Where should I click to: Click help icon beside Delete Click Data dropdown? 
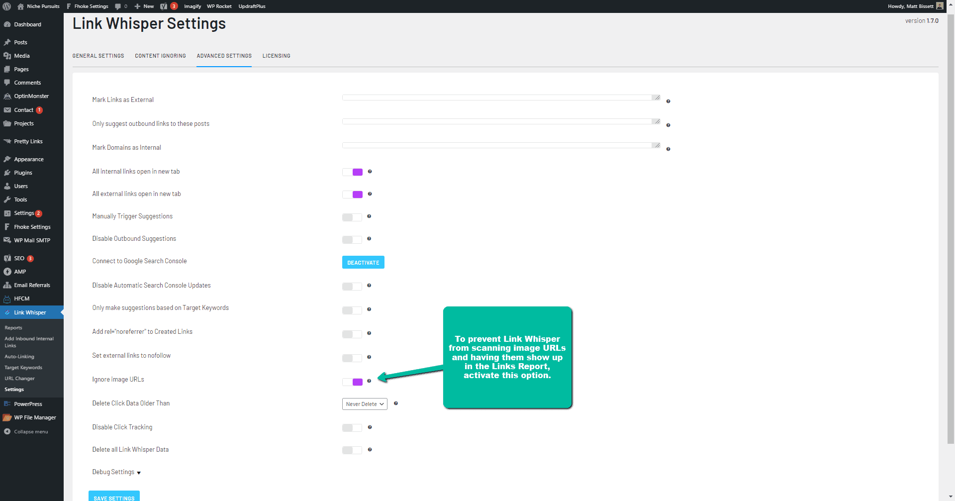(396, 403)
